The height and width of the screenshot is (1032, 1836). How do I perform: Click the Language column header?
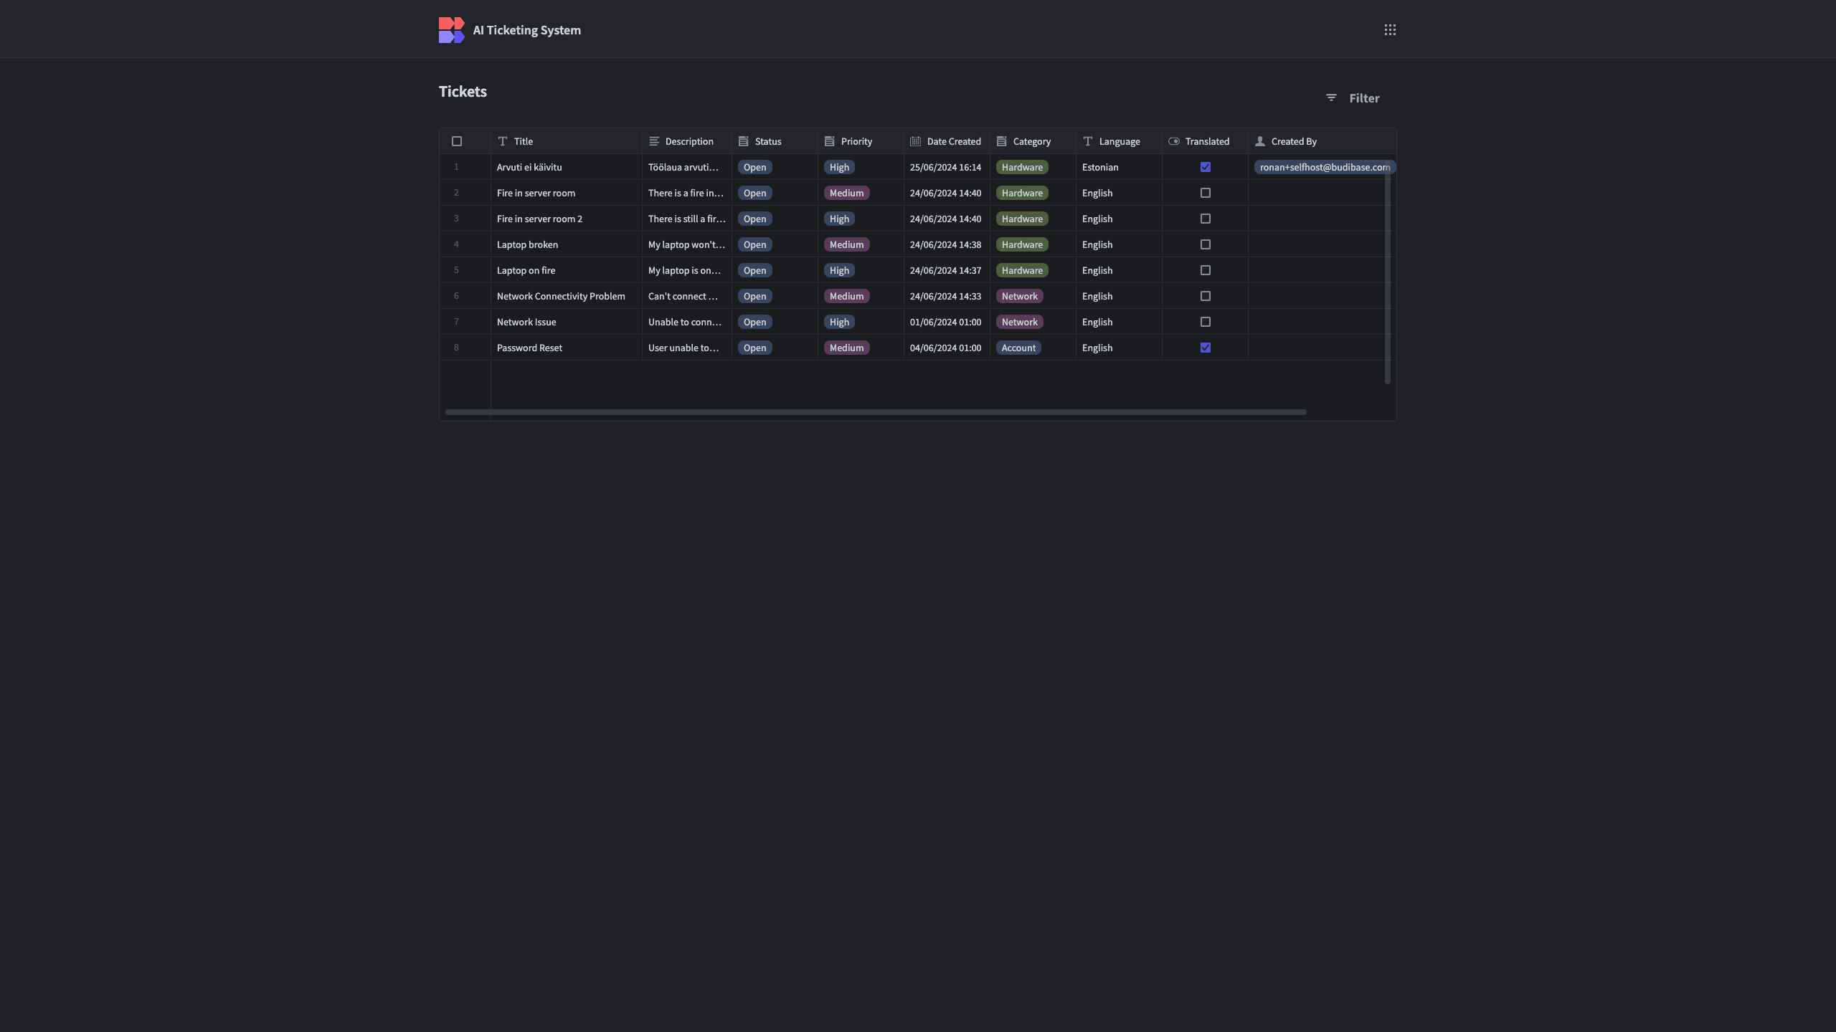(1119, 141)
